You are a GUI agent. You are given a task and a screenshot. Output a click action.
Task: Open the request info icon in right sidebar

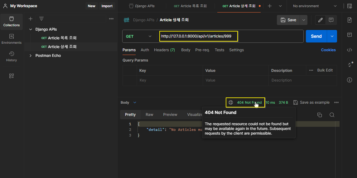[x=350, y=80]
